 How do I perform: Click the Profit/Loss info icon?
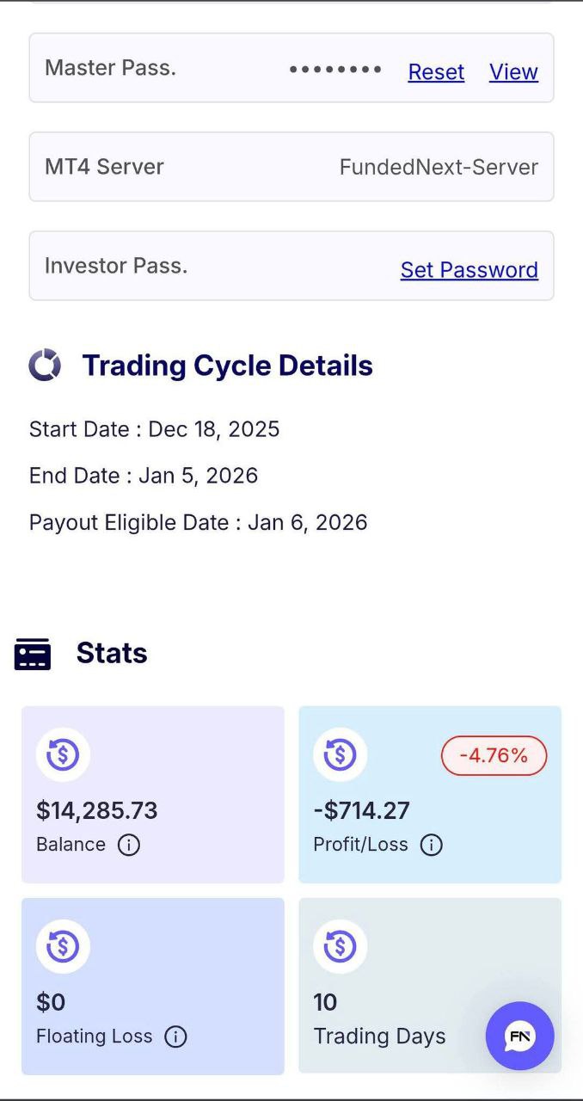click(x=431, y=846)
